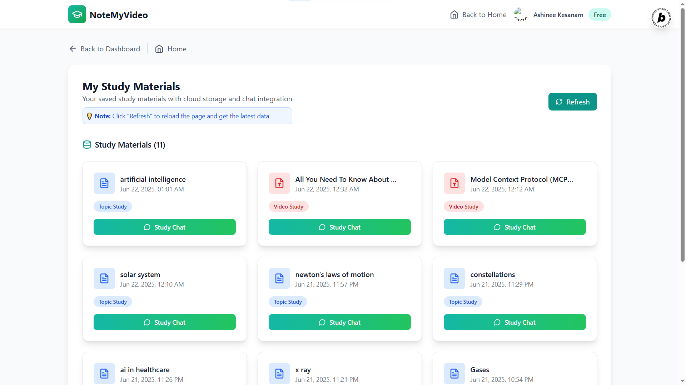Open Study Chat for artificial intelligence
The height and width of the screenshot is (385, 686).
click(x=164, y=227)
